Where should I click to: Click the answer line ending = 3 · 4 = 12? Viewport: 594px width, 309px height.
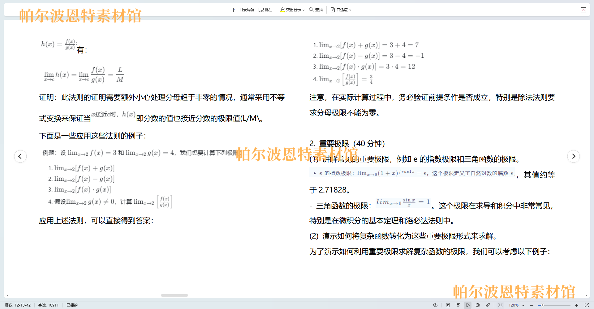pyautogui.click(x=364, y=66)
